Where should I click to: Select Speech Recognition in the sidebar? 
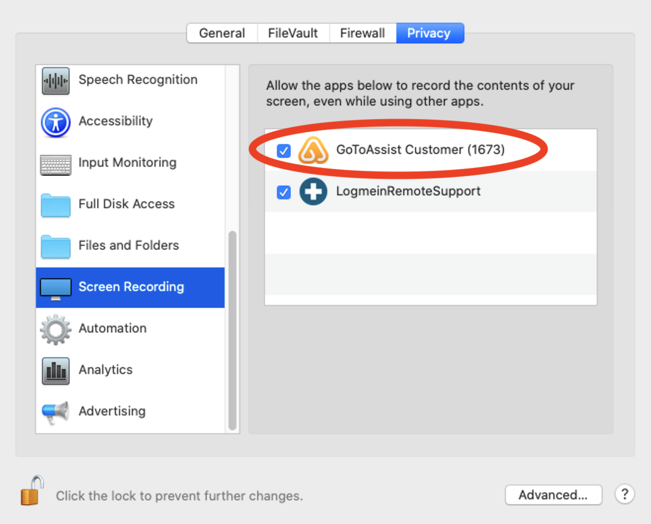click(x=130, y=80)
